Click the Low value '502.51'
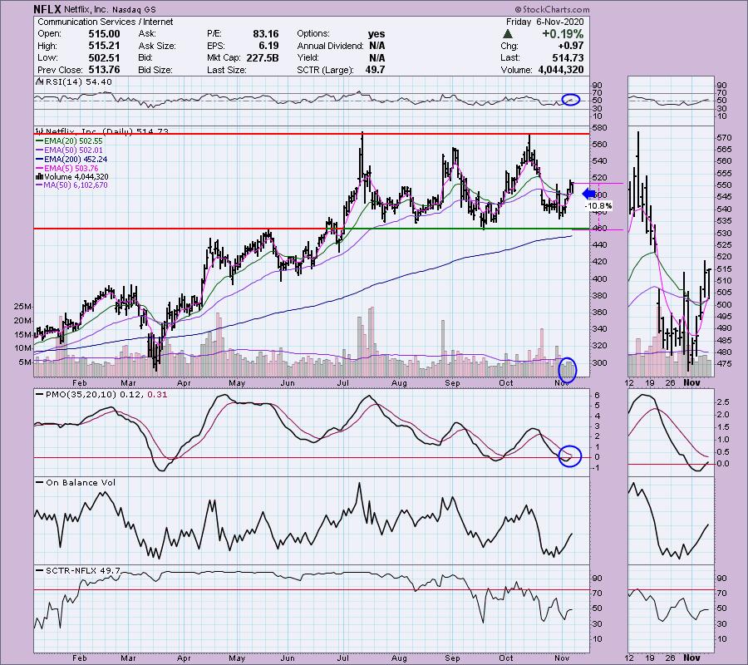Viewport: 748px width, 665px height. (104, 57)
